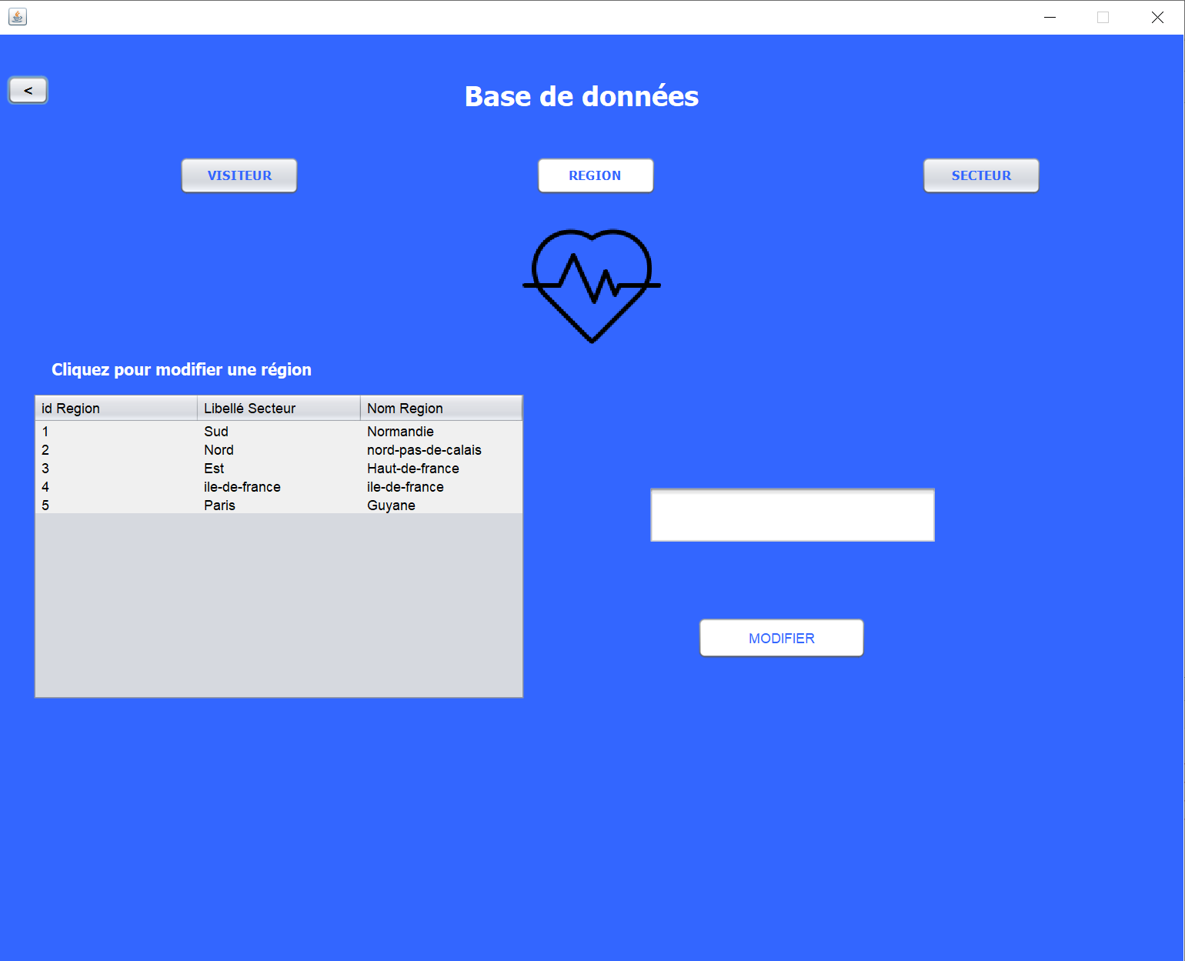Focus the region name text field
The height and width of the screenshot is (961, 1185).
coord(793,515)
